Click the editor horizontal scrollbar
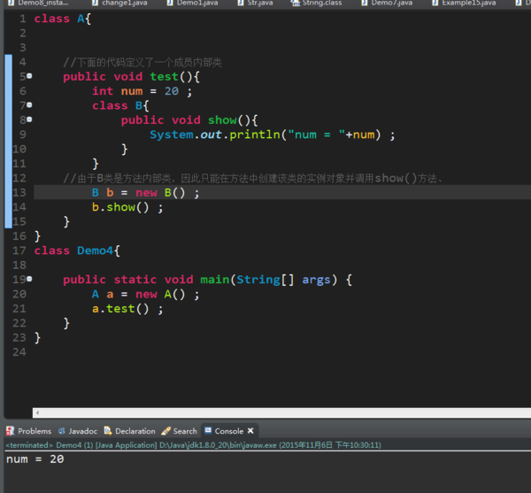This screenshot has height=493, width=531. (265, 412)
